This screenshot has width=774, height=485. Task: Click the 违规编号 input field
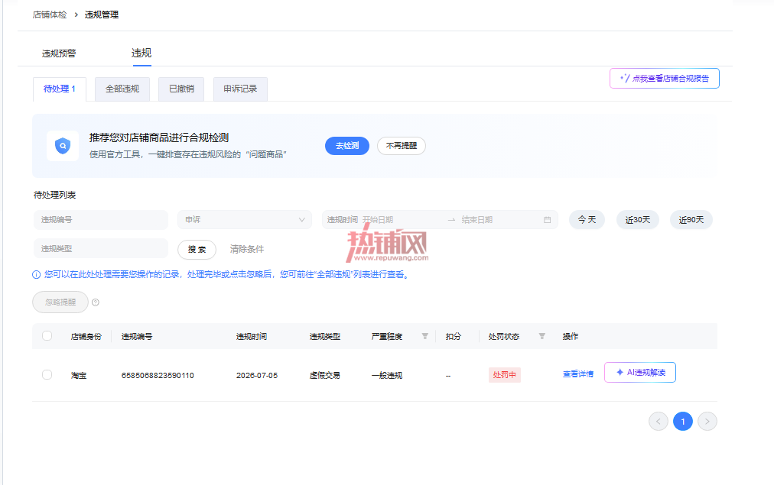pyautogui.click(x=101, y=220)
